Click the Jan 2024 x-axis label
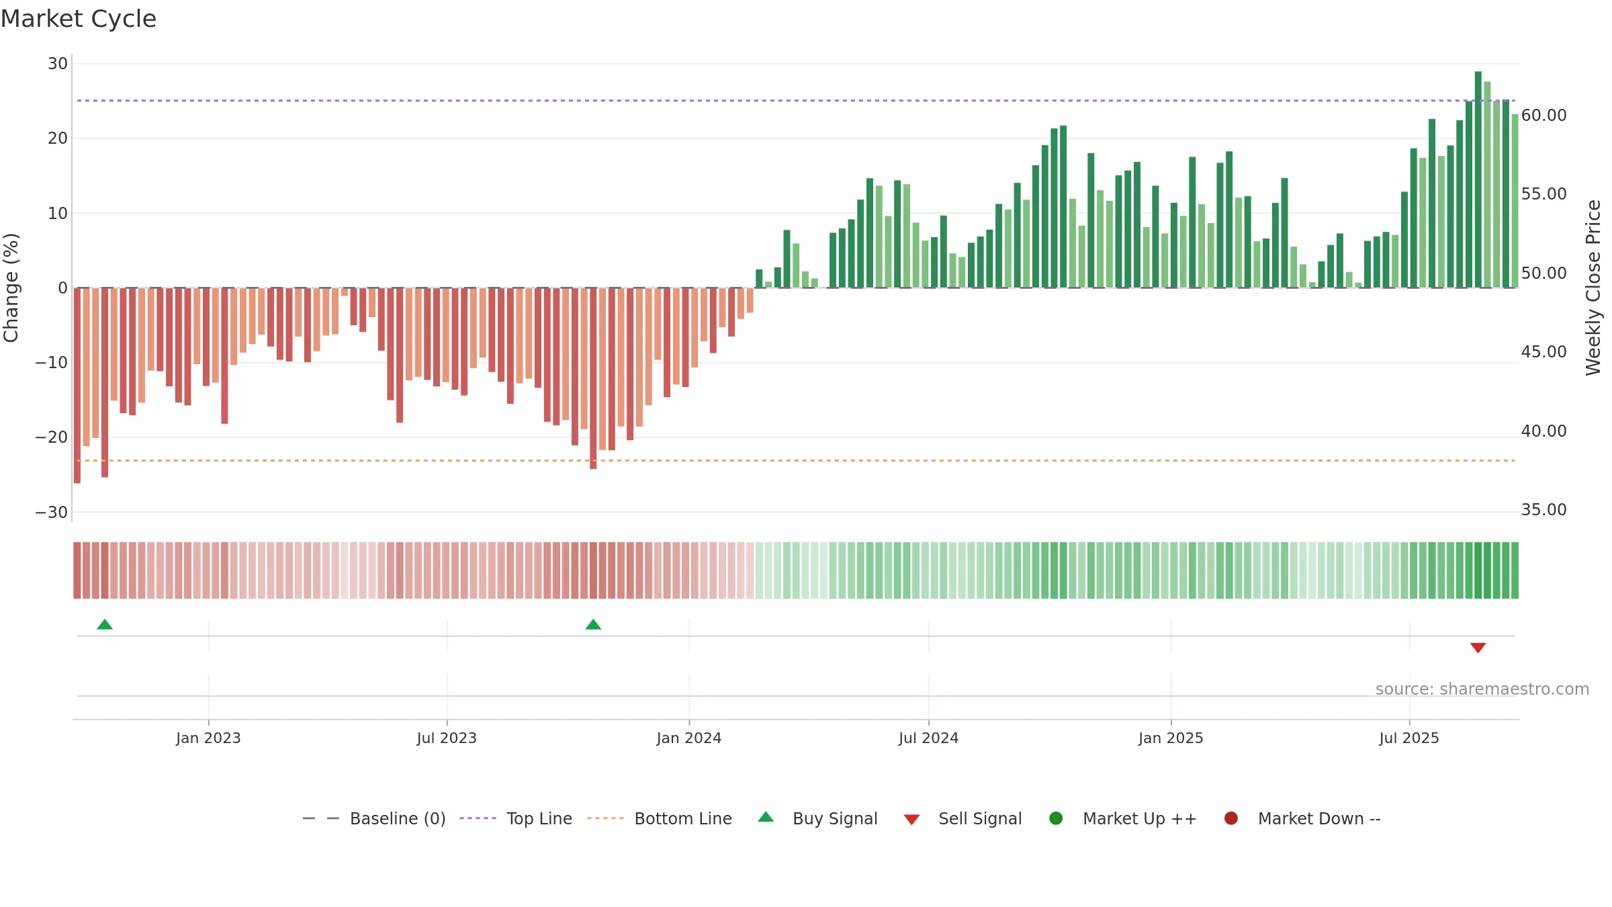This screenshot has width=1612, height=907. coord(689,738)
